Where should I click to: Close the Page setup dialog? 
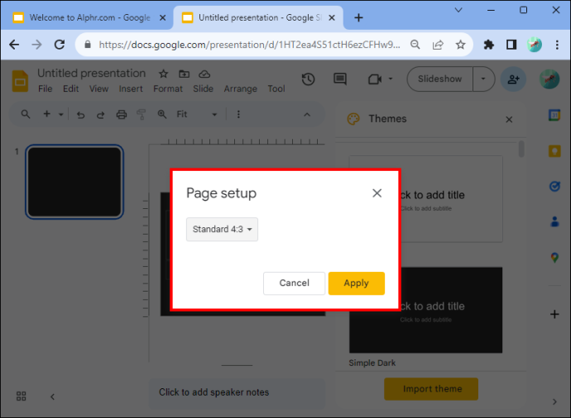tap(377, 193)
